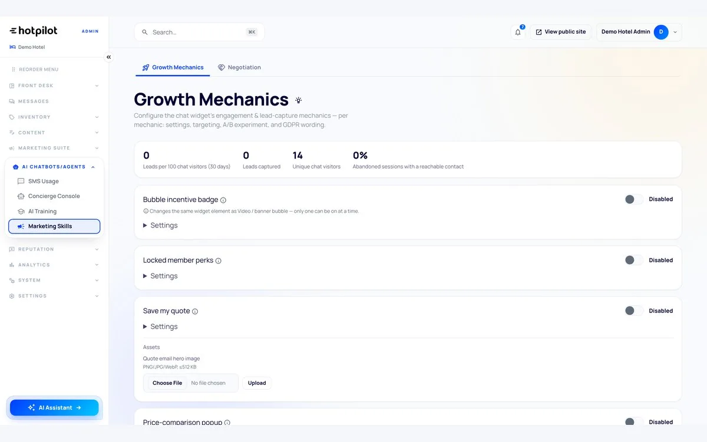Click the Concierge Console bell icon
Image resolution: width=707 pixels, height=442 pixels.
(21, 196)
